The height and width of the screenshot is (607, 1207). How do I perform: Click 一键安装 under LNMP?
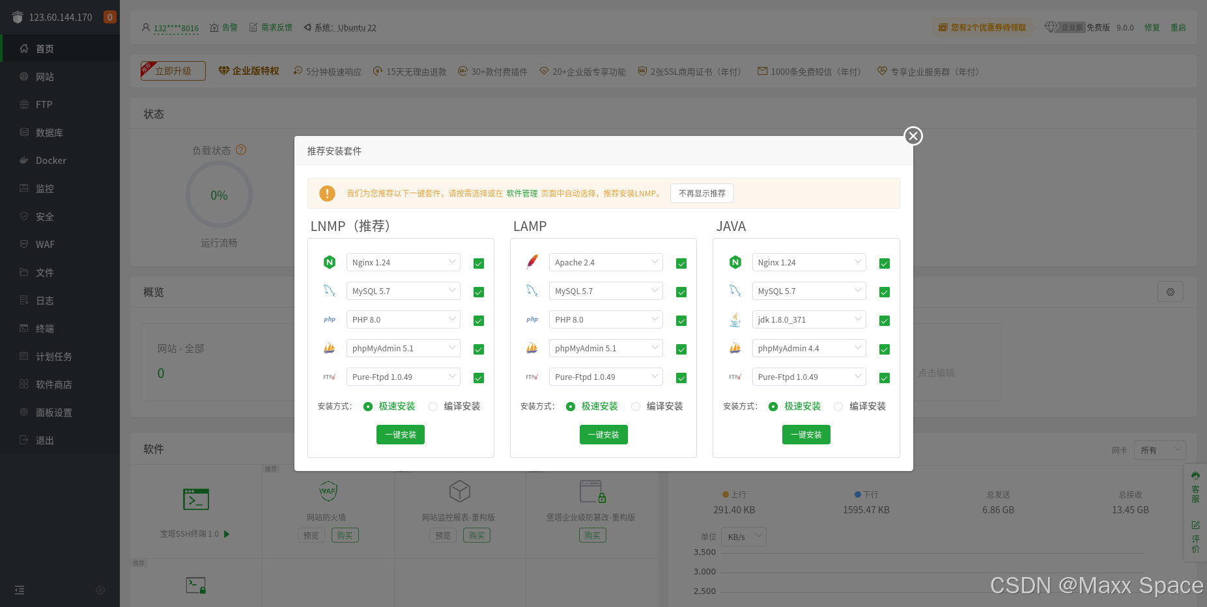tap(401, 435)
